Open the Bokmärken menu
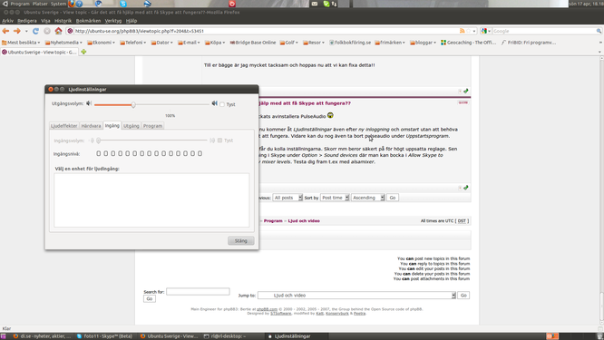This screenshot has width=604, height=340. coord(88,21)
